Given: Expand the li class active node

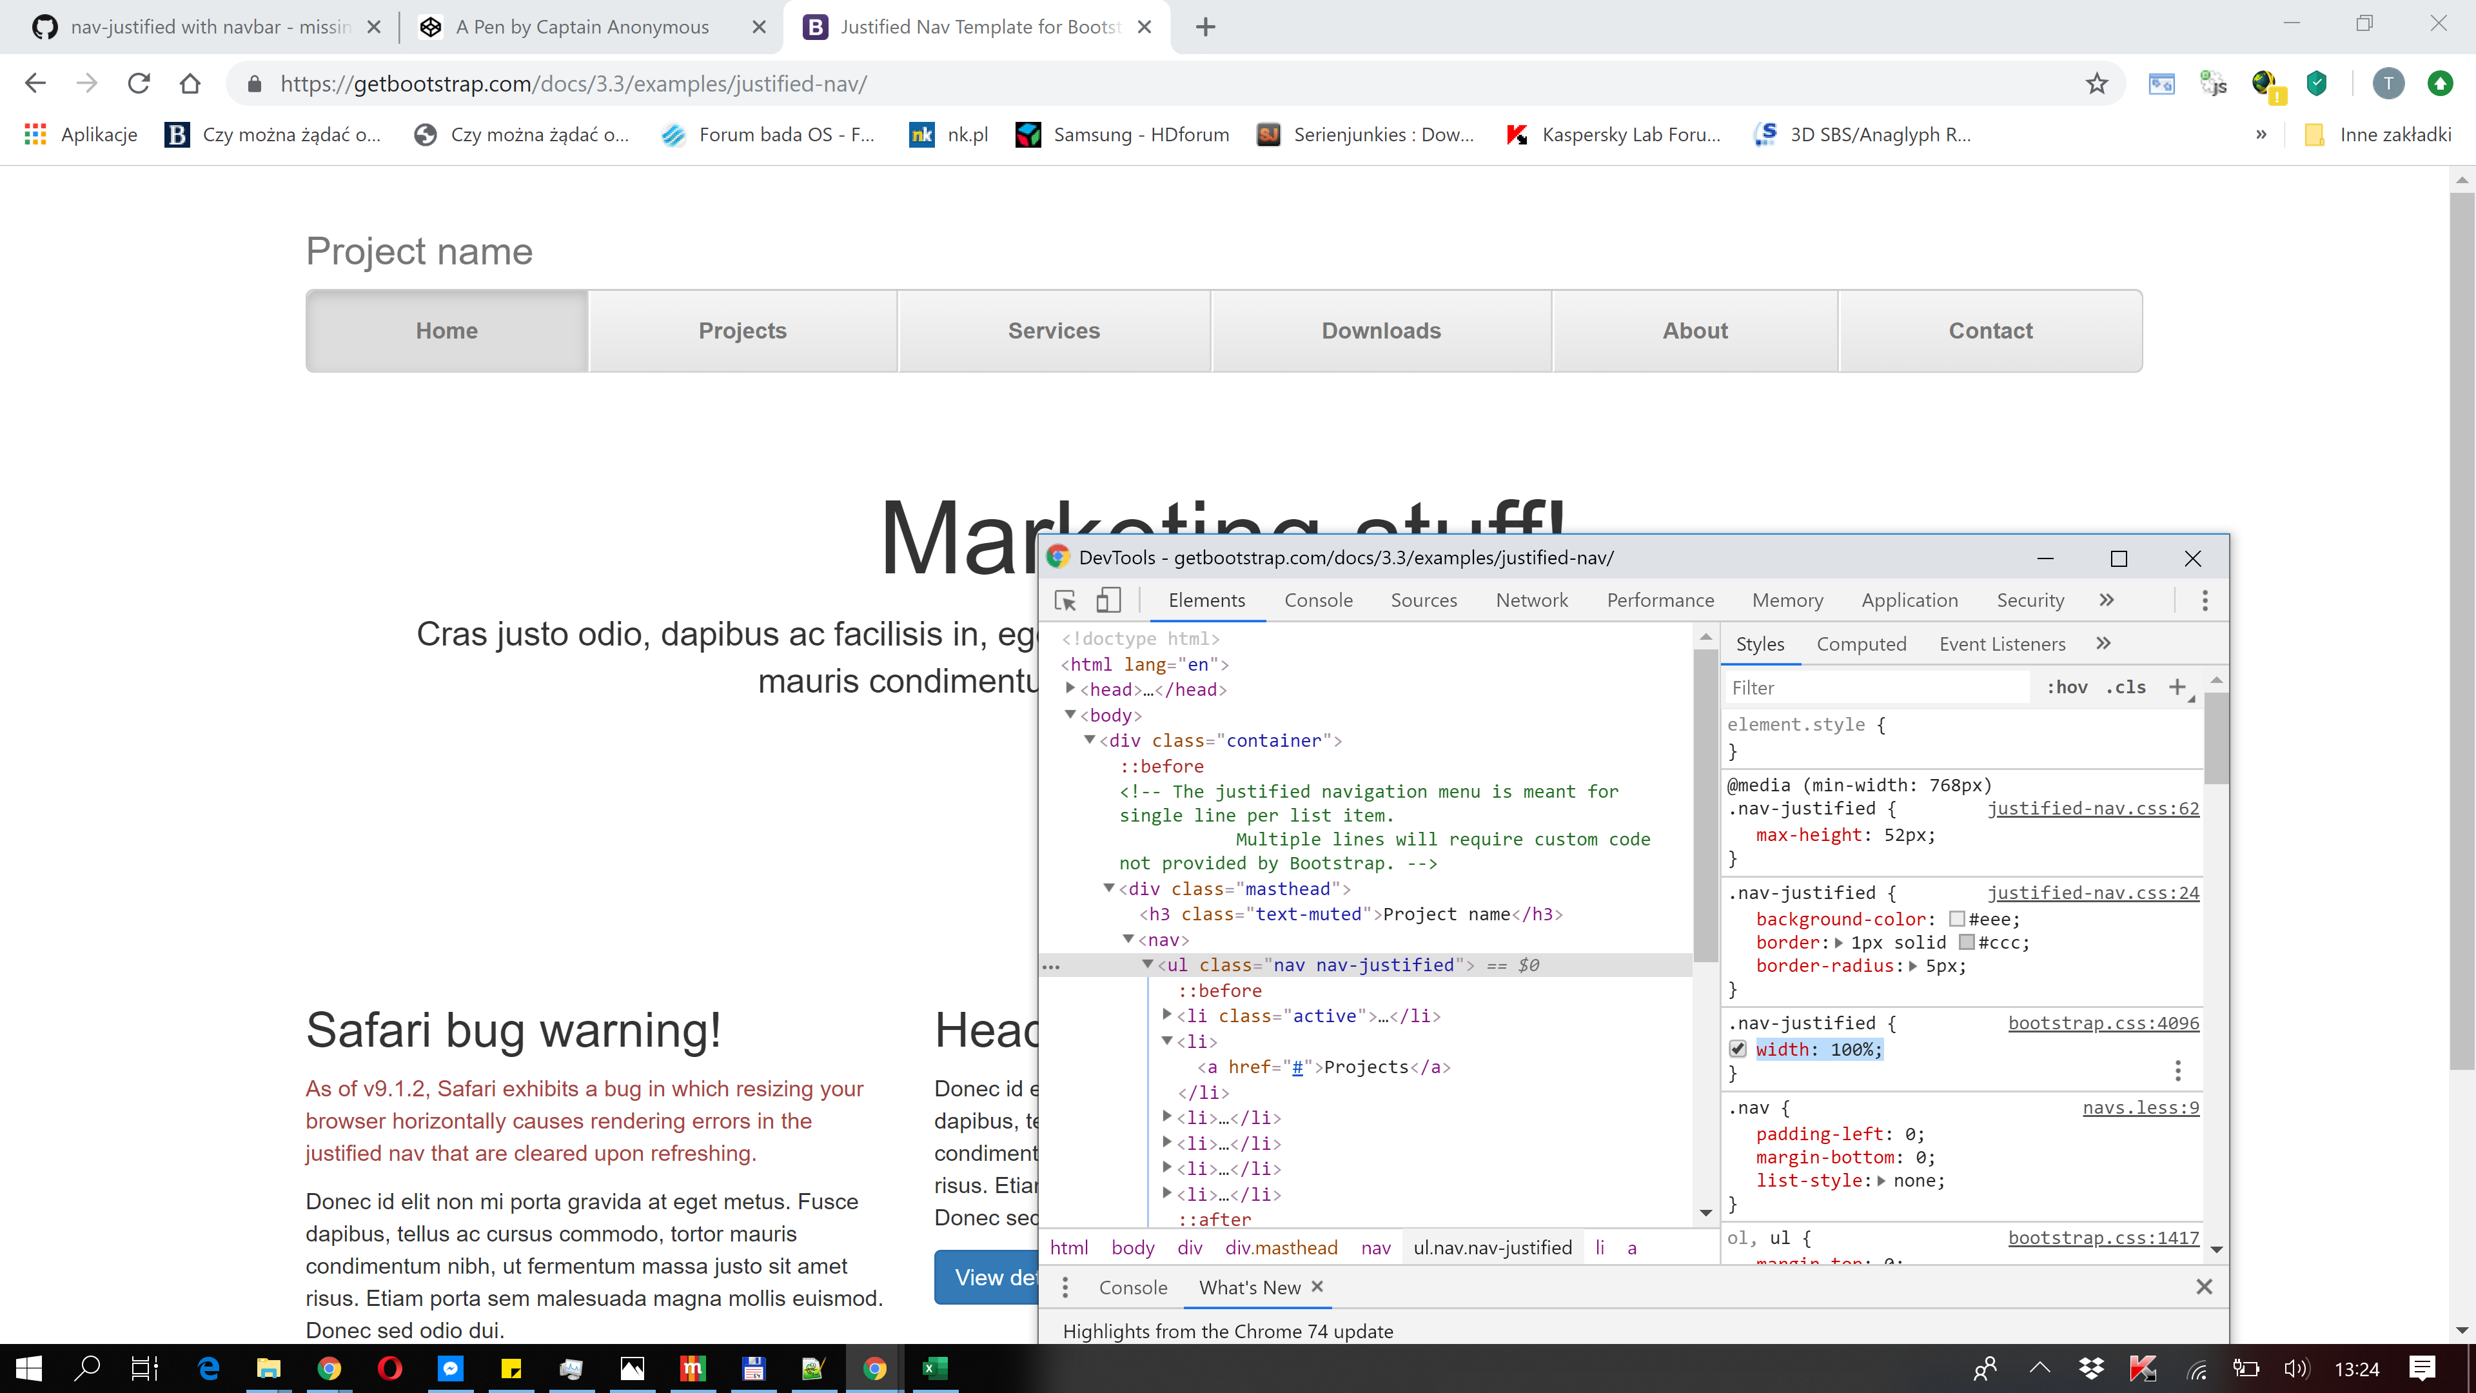Looking at the screenshot, I should click(x=1167, y=1014).
